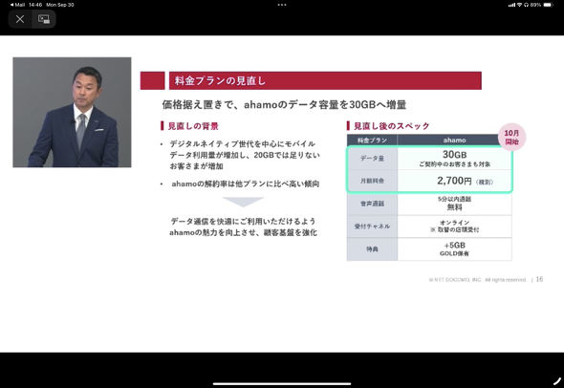Viewport: 564px width, 388px height.
Task: Click the 30GB data value cell
Action: pyautogui.click(x=455, y=159)
